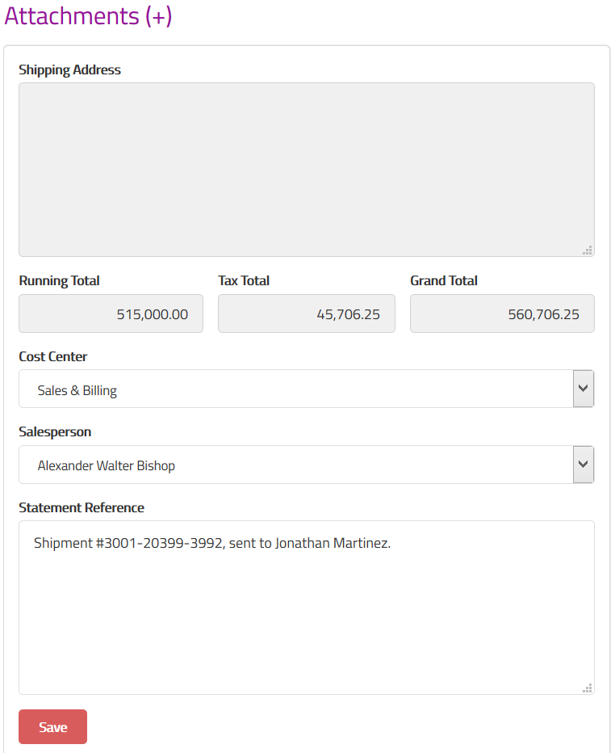This screenshot has height=753, width=615.
Task: Open the Salesperson dropdown arrow
Action: [x=583, y=465]
